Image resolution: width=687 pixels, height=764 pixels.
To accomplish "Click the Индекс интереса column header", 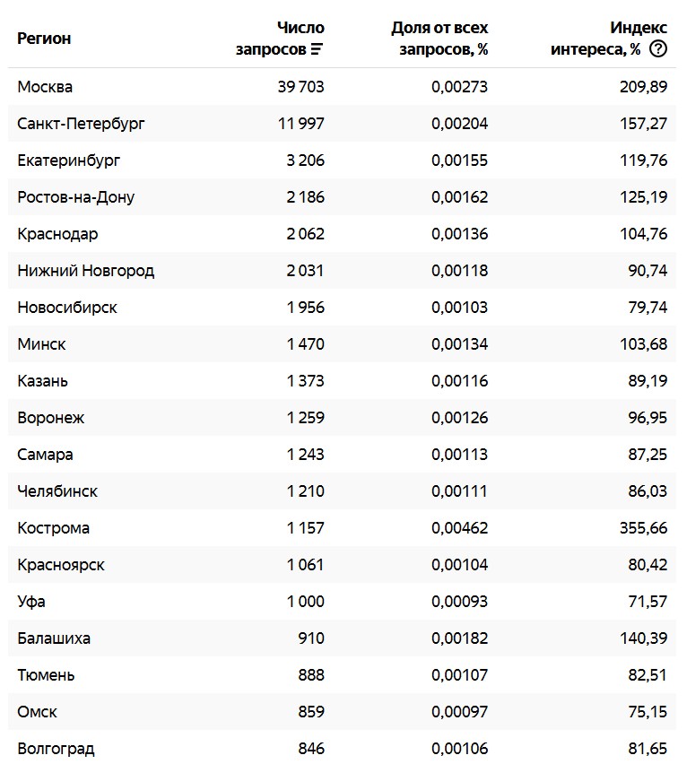I will click(x=609, y=39).
